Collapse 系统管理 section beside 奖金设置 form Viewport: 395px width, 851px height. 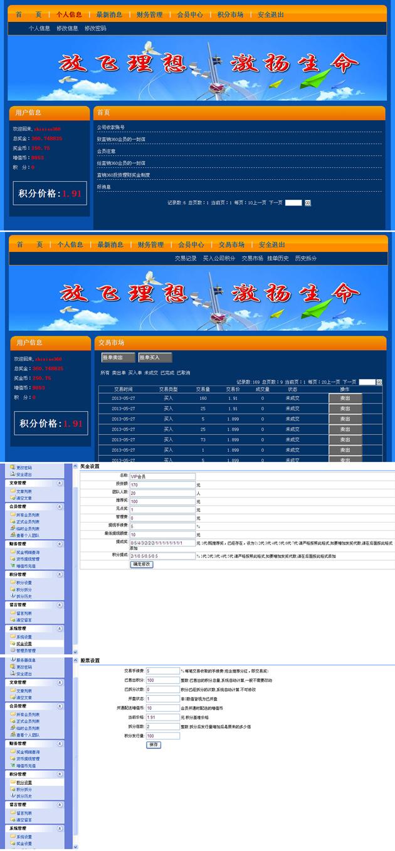(x=60, y=628)
